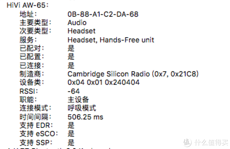Click the 已配置 configured status value

coord(71,57)
